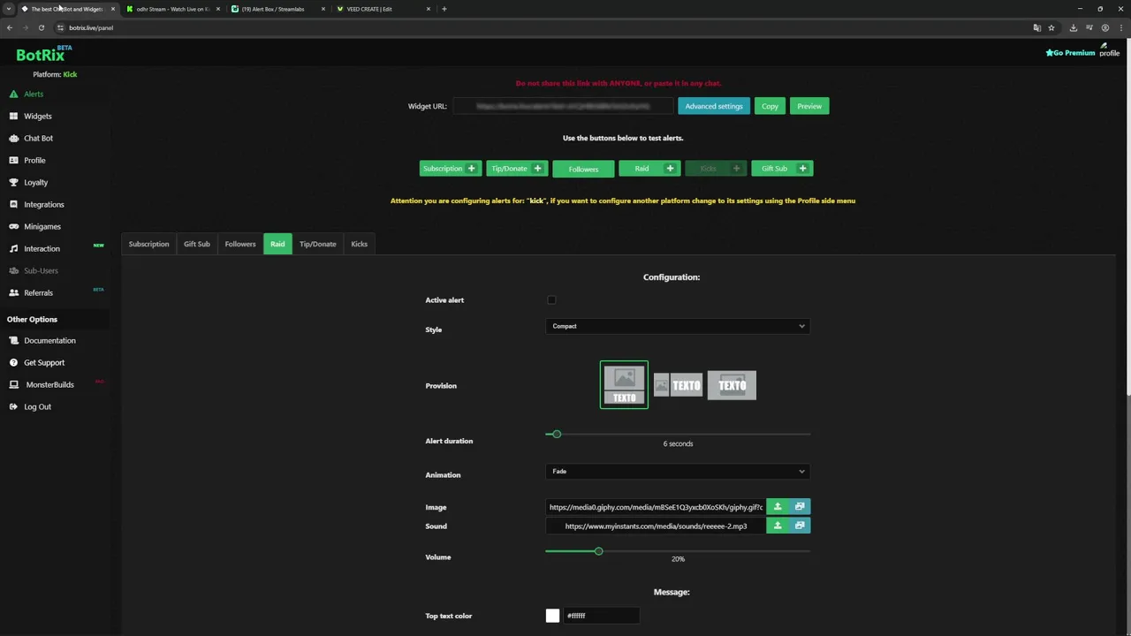Test the Followers alert
Image resolution: width=1131 pixels, height=636 pixels.
point(583,169)
